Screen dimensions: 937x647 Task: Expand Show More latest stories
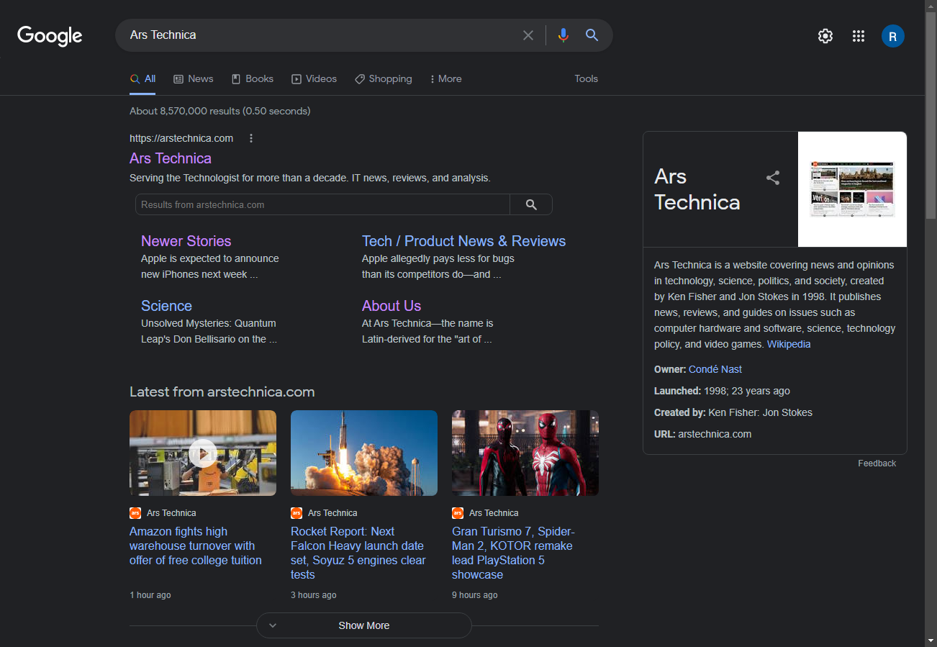click(363, 625)
